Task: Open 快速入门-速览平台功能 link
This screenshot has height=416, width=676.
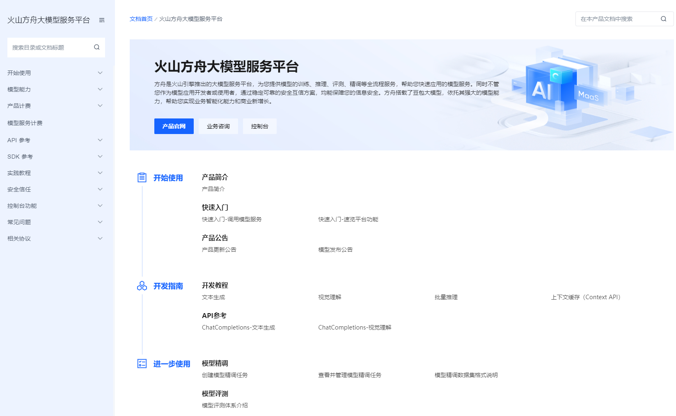Action: tap(348, 219)
